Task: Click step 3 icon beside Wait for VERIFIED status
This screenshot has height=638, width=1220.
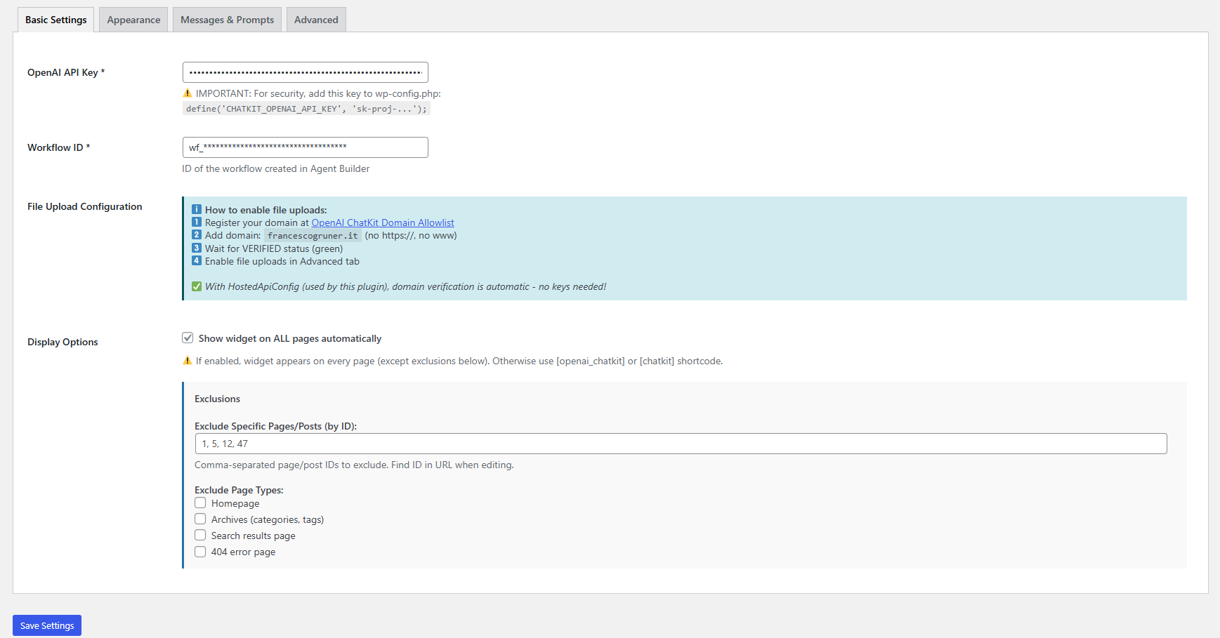Action: click(x=197, y=248)
